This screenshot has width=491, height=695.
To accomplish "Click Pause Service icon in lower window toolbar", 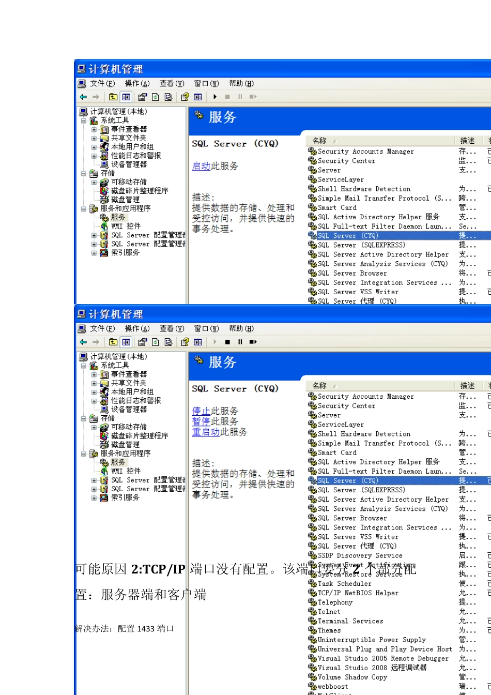I will 240,342.
